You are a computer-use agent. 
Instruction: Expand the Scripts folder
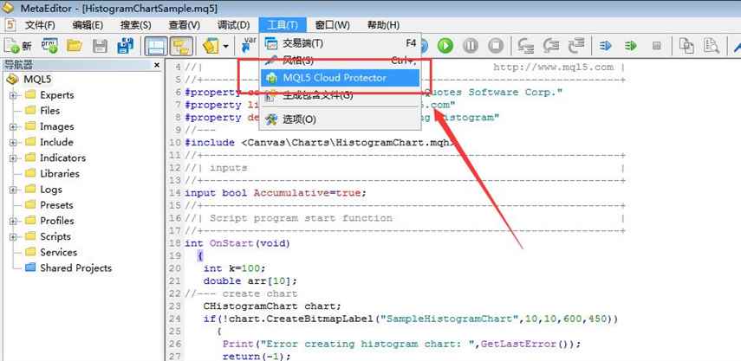pos(13,237)
